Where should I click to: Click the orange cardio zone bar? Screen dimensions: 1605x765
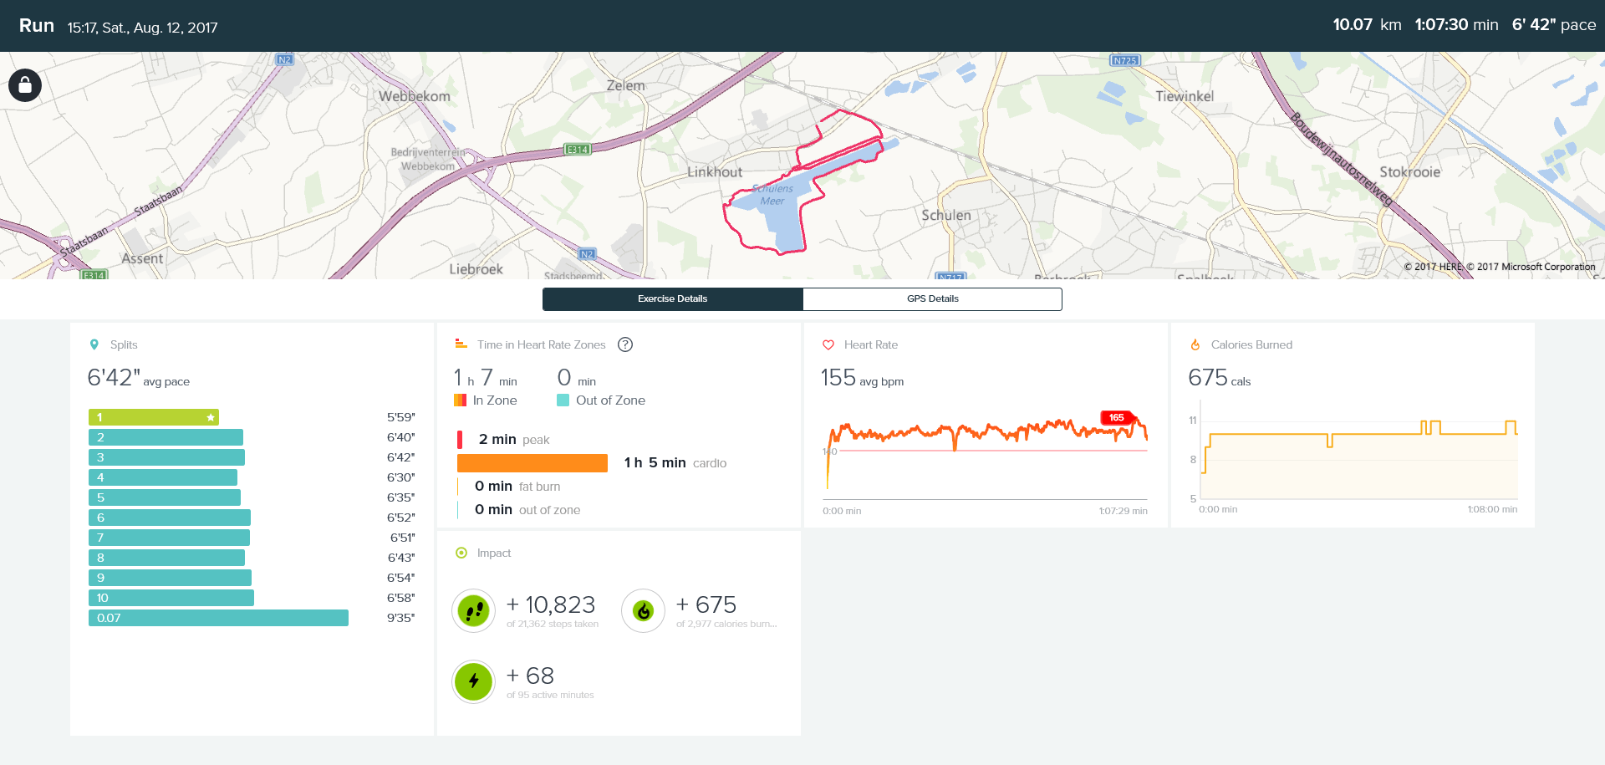click(532, 463)
